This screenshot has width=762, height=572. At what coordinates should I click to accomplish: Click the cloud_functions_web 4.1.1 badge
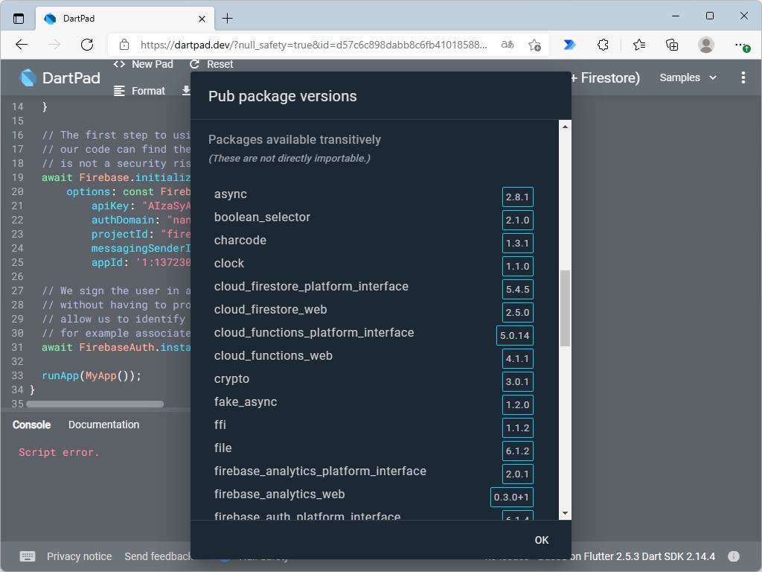(x=518, y=358)
